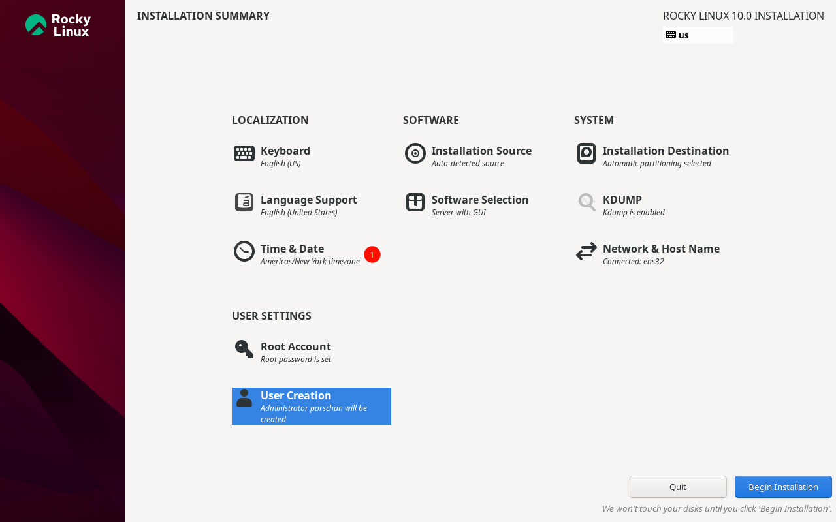Click the Keyboard layout icon
Image resolution: width=836 pixels, height=522 pixels.
(x=244, y=153)
